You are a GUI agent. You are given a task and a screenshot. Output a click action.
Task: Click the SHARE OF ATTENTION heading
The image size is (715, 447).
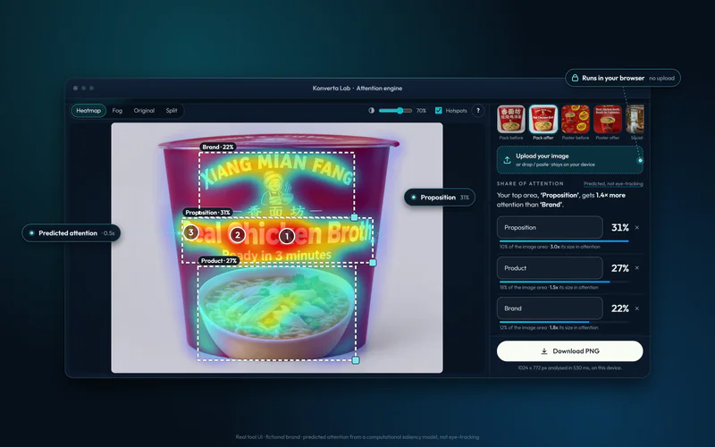tap(530, 184)
